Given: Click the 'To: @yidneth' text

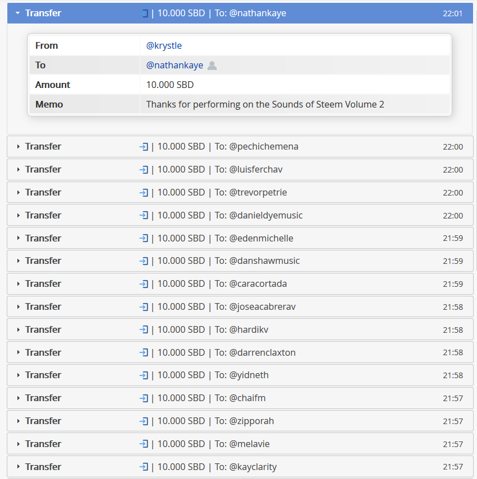Looking at the screenshot, I should pos(241,375).
